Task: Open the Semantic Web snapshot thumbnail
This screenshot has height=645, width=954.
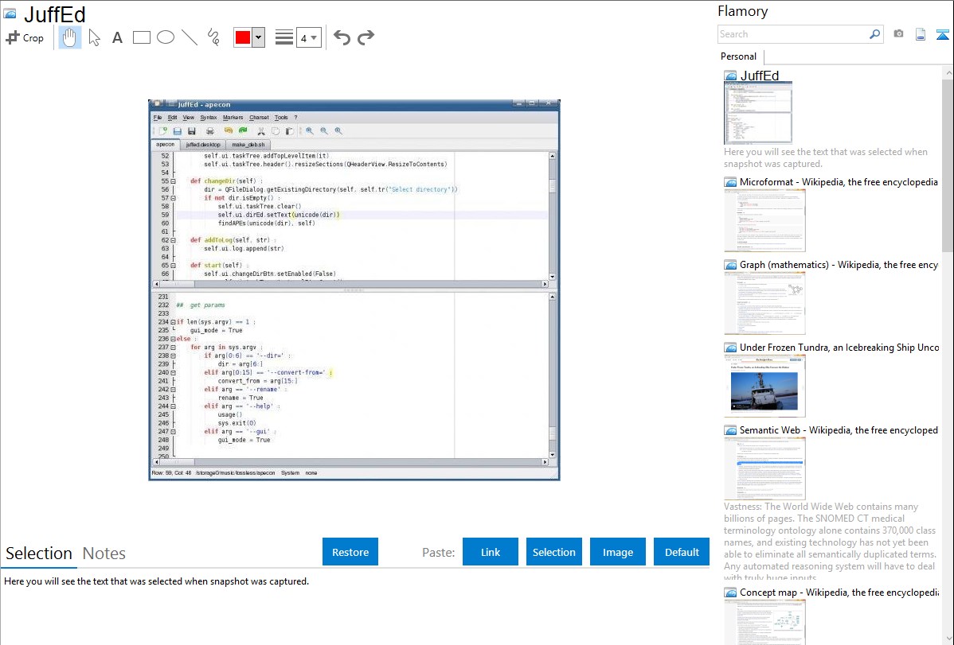Action: pos(764,468)
